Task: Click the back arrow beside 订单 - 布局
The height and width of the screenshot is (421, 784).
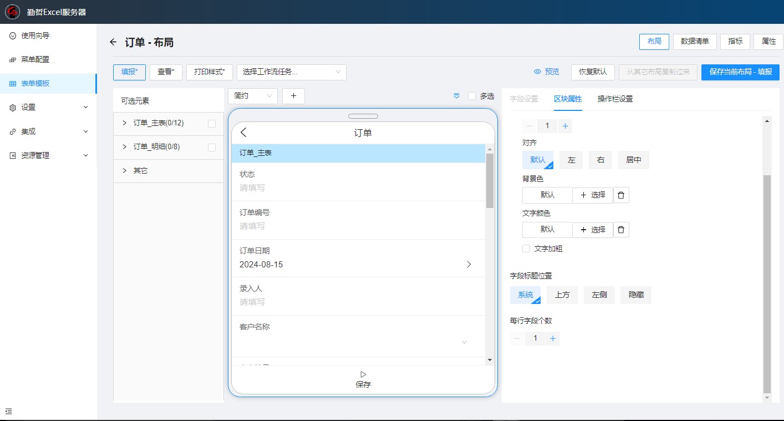Action: pos(113,42)
